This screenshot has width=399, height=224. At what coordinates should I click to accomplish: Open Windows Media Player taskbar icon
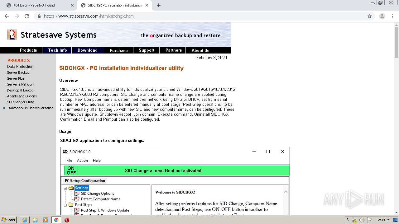click(46, 220)
